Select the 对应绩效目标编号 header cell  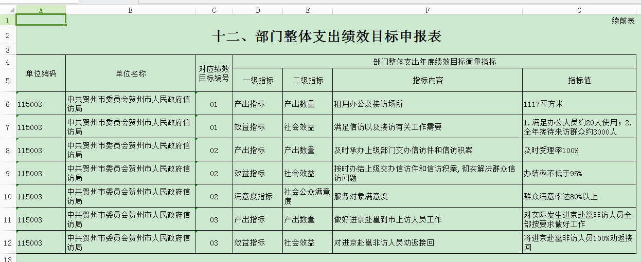214,74
